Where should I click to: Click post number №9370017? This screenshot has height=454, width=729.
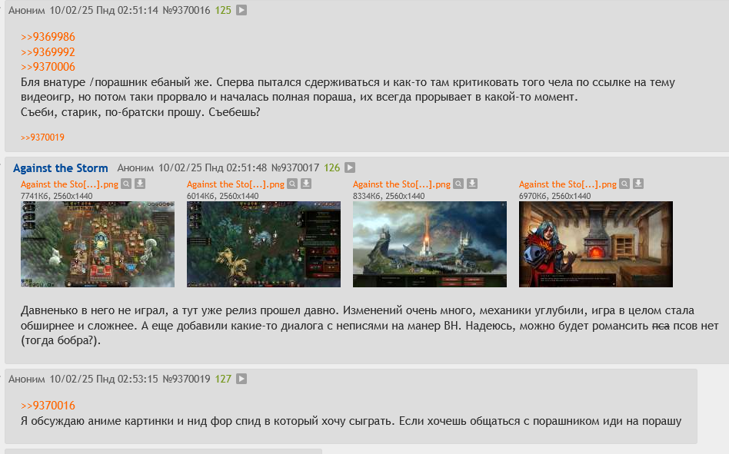coord(295,167)
